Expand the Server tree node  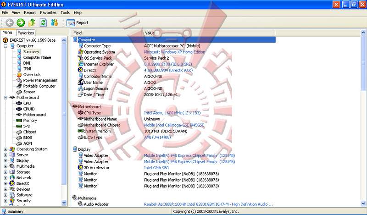6,155
